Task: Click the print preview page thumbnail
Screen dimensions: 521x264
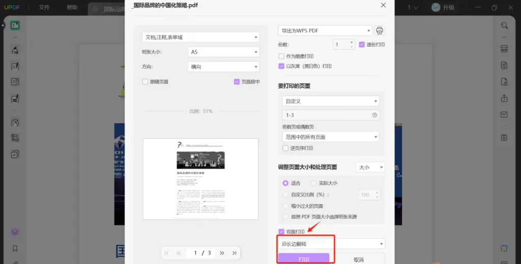Action: [200, 179]
